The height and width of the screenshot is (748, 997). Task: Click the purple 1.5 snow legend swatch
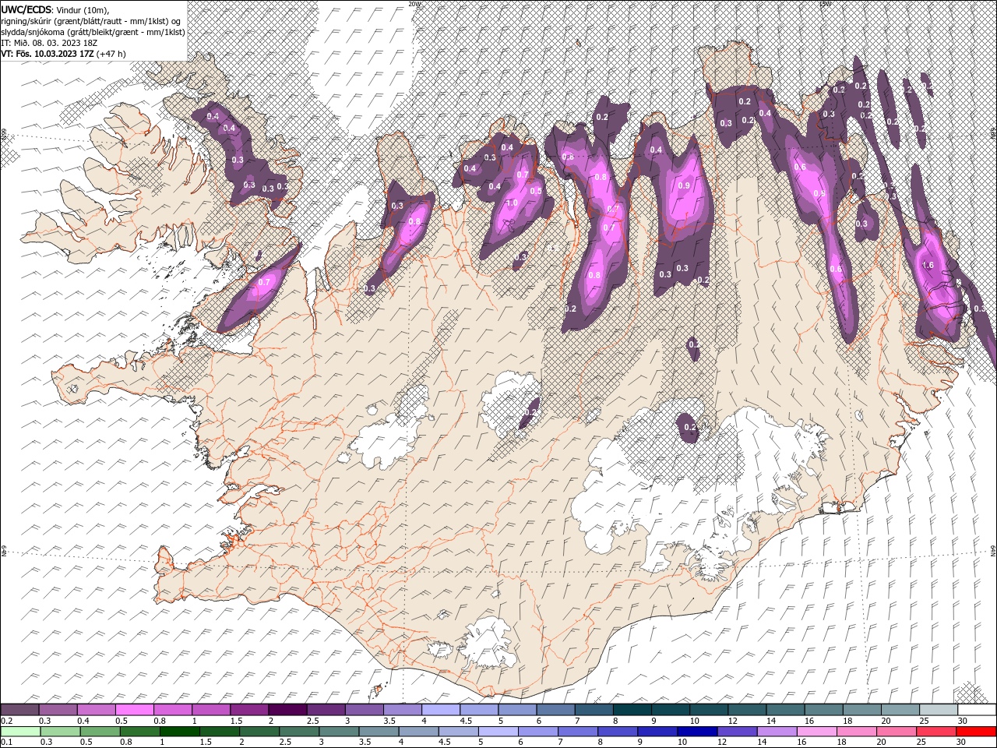pos(249,710)
